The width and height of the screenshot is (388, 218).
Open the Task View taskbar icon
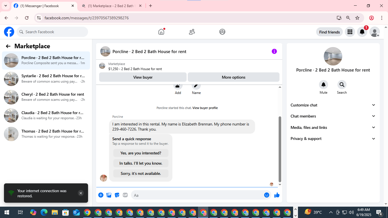click(20, 212)
